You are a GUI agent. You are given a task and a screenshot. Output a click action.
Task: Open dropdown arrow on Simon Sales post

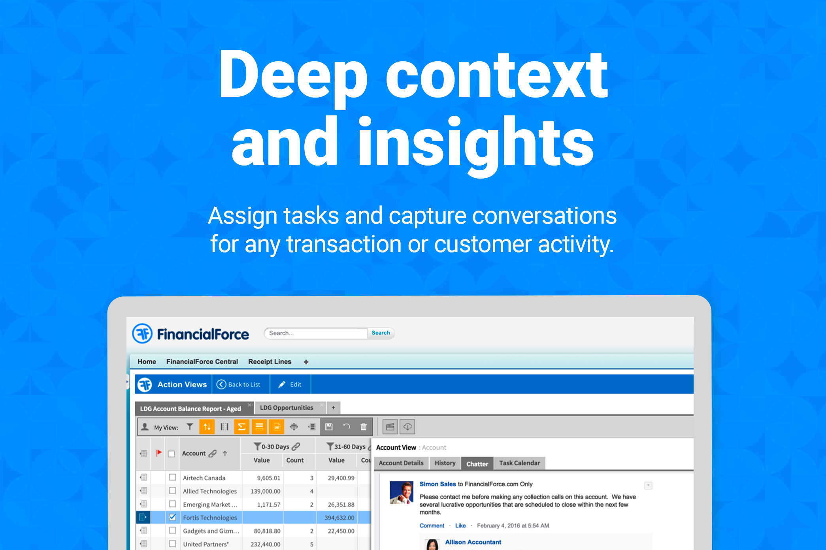tap(648, 485)
